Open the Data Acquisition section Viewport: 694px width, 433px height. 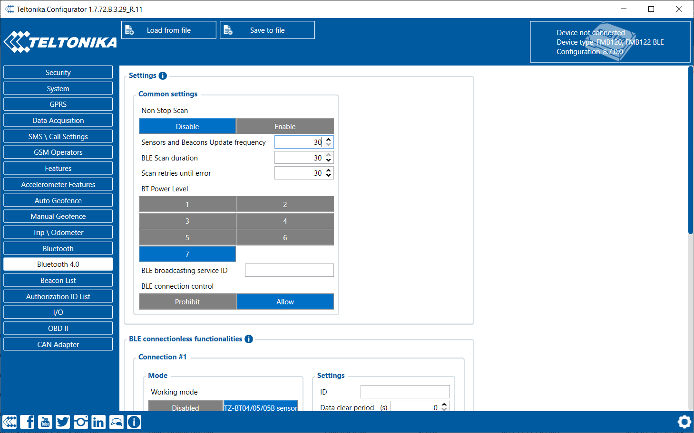click(58, 120)
